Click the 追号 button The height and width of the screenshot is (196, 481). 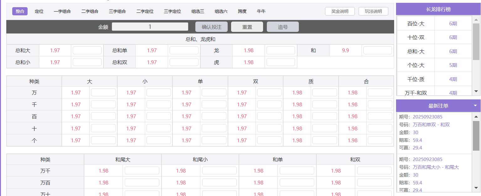(x=283, y=27)
